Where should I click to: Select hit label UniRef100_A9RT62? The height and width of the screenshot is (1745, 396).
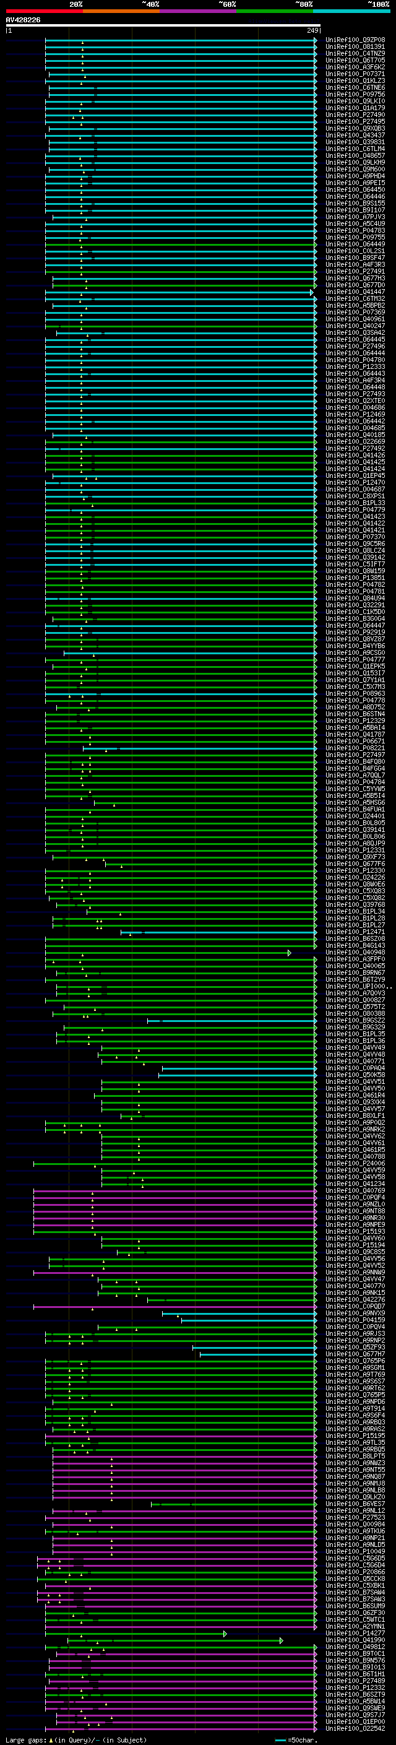coord(355,1388)
